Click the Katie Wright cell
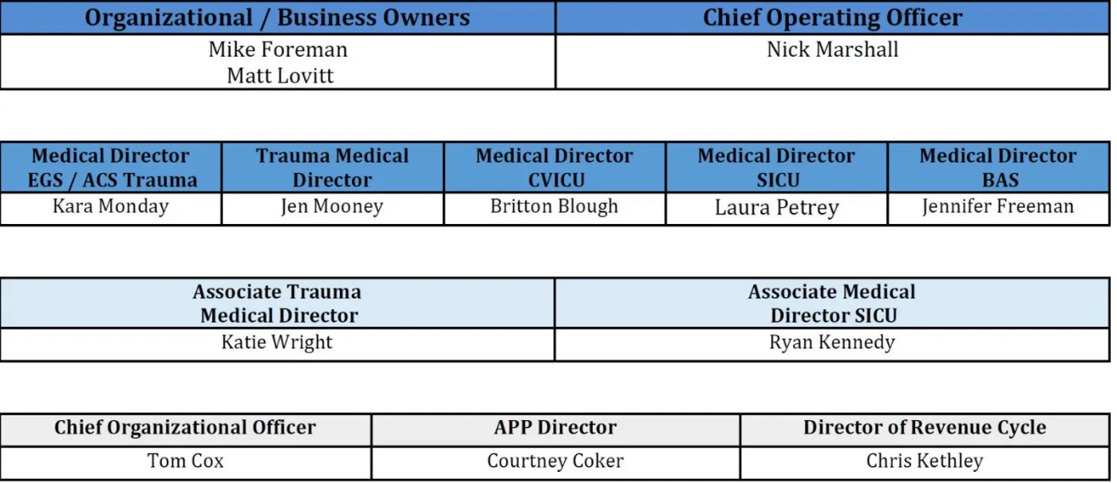 (278, 344)
